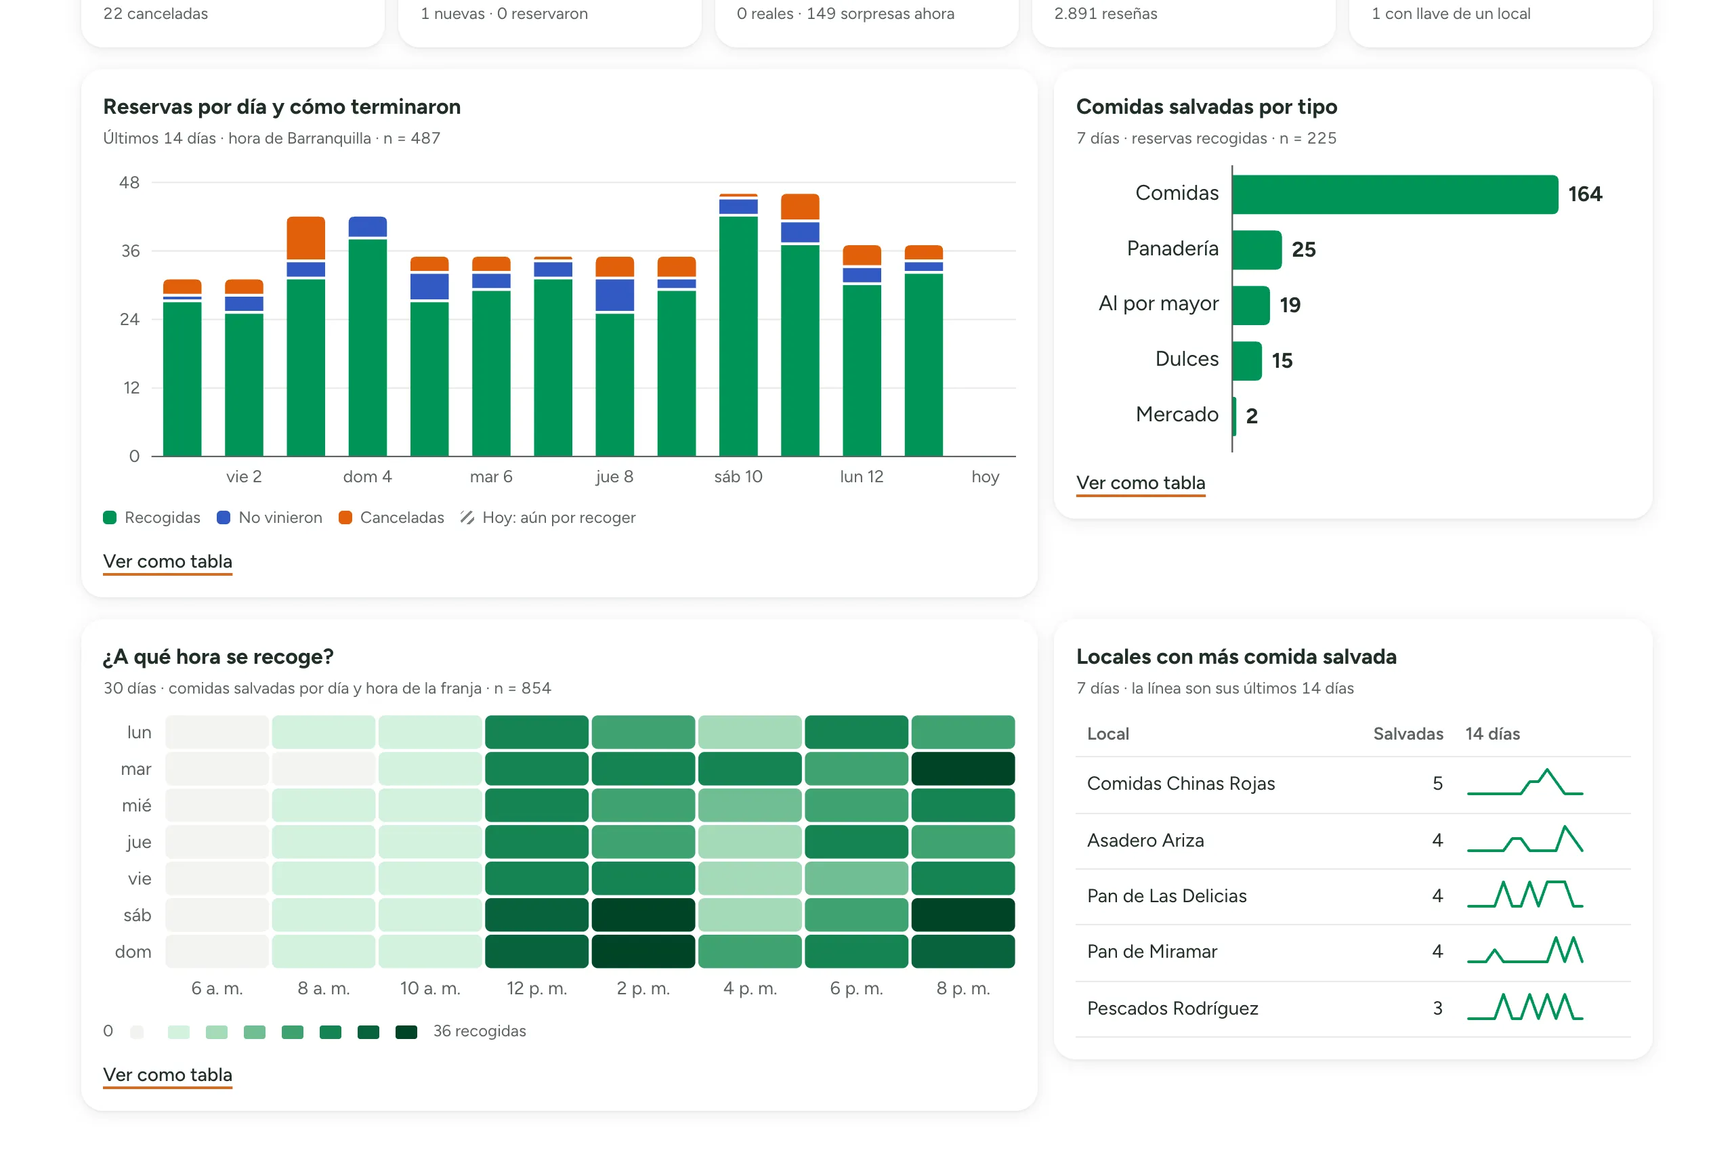
Task: Click the 14 días column header
Action: (x=1493, y=734)
